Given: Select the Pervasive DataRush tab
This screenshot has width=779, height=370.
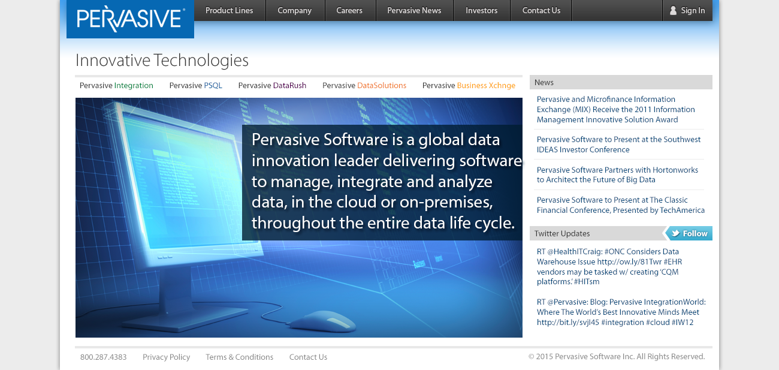Looking at the screenshot, I should tap(272, 86).
